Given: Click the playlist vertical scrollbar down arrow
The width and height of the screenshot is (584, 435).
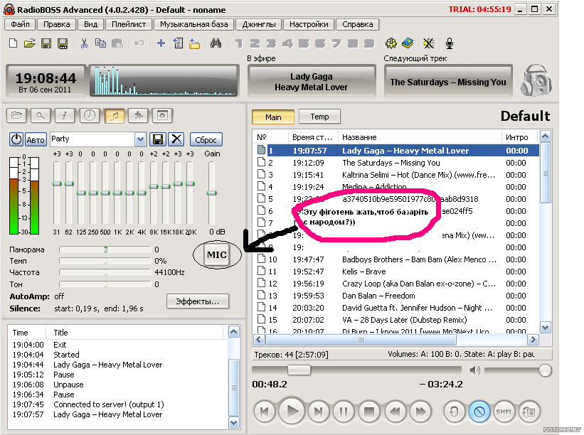Looking at the screenshot, I should [x=546, y=328].
